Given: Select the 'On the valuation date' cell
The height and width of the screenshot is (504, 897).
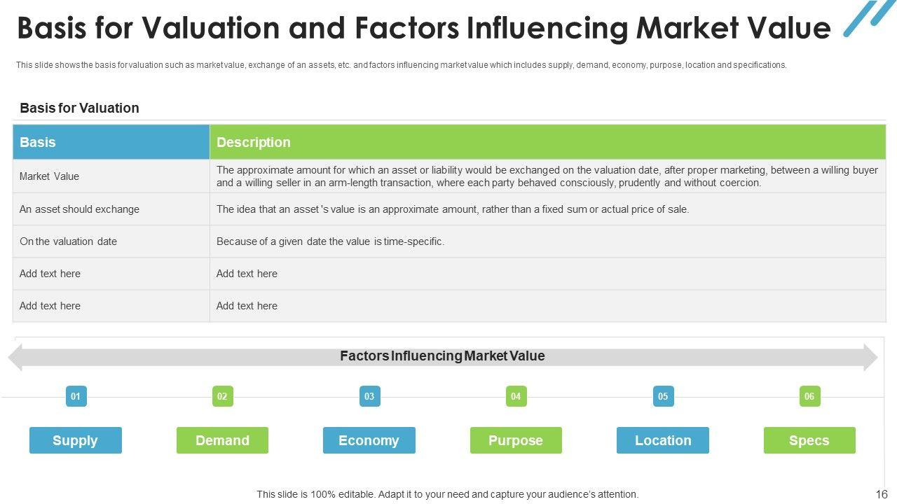Looking at the screenshot, I should (111, 241).
